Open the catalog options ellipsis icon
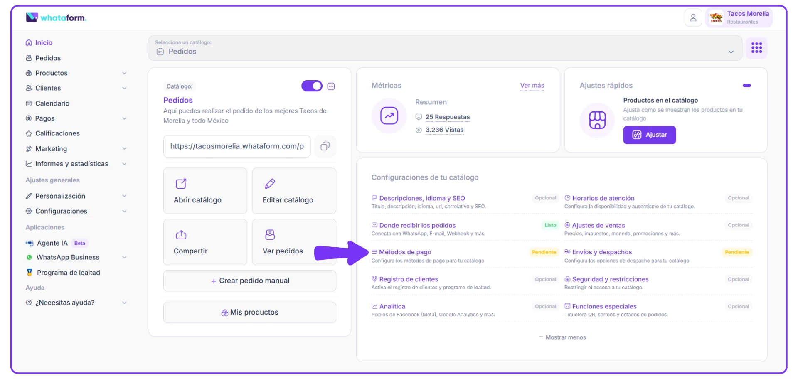The height and width of the screenshot is (379, 798). pyautogui.click(x=331, y=86)
